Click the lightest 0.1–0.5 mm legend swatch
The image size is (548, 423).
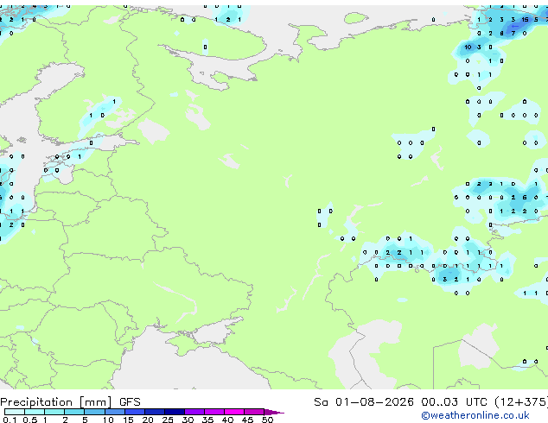coord(15,412)
